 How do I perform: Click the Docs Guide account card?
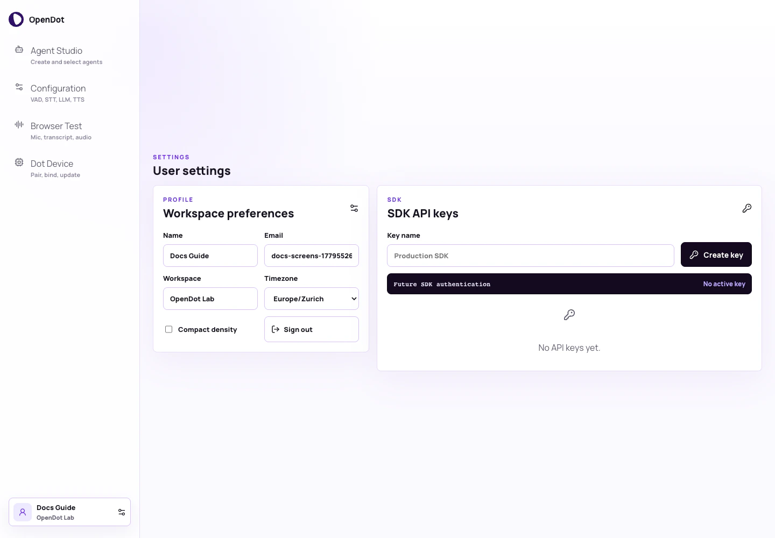click(69, 512)
